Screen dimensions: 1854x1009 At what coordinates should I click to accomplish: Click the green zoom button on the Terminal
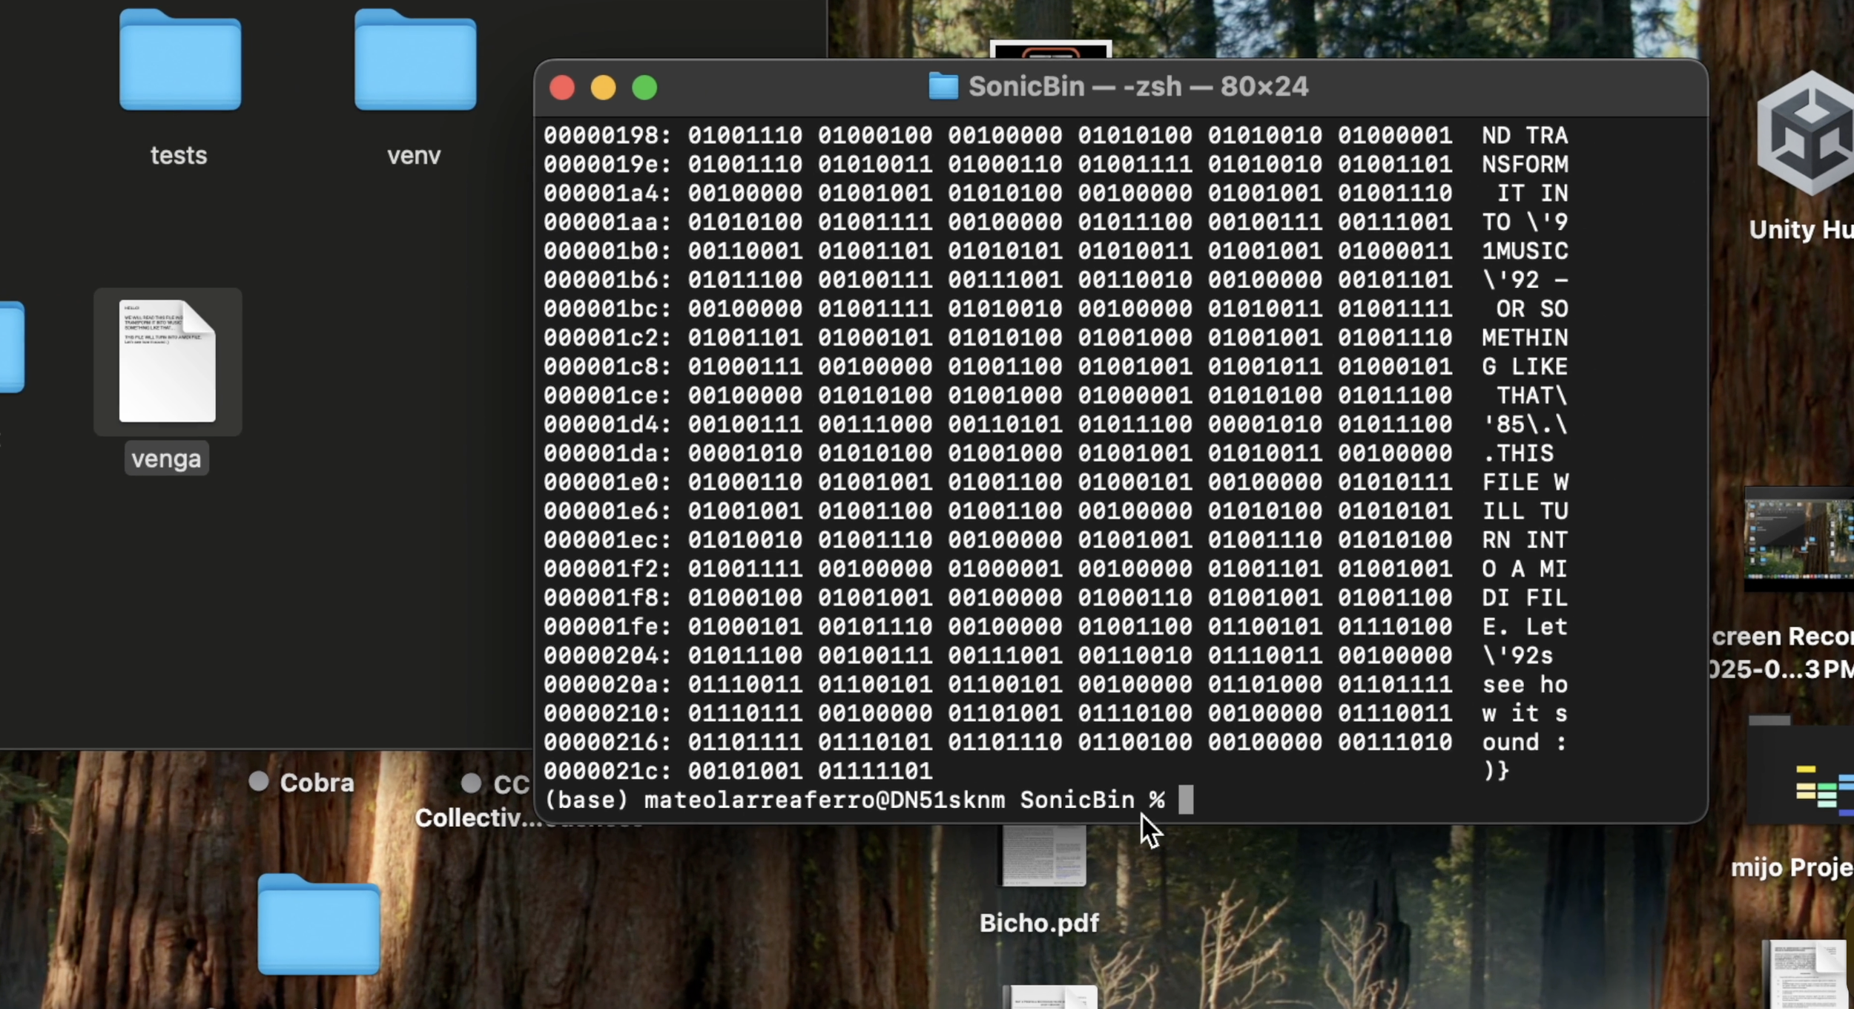(644, 88)
